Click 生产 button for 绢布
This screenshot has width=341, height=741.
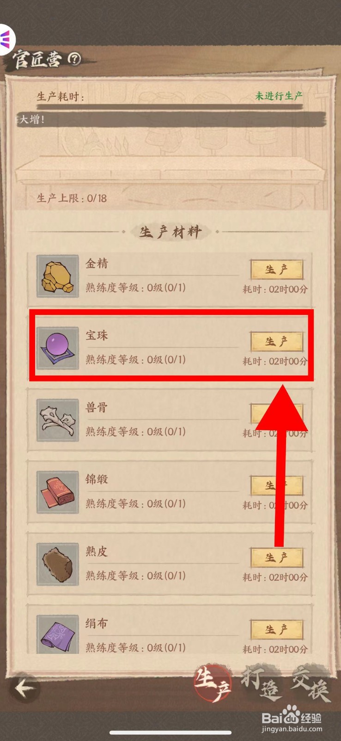click(x=276, y=629)
